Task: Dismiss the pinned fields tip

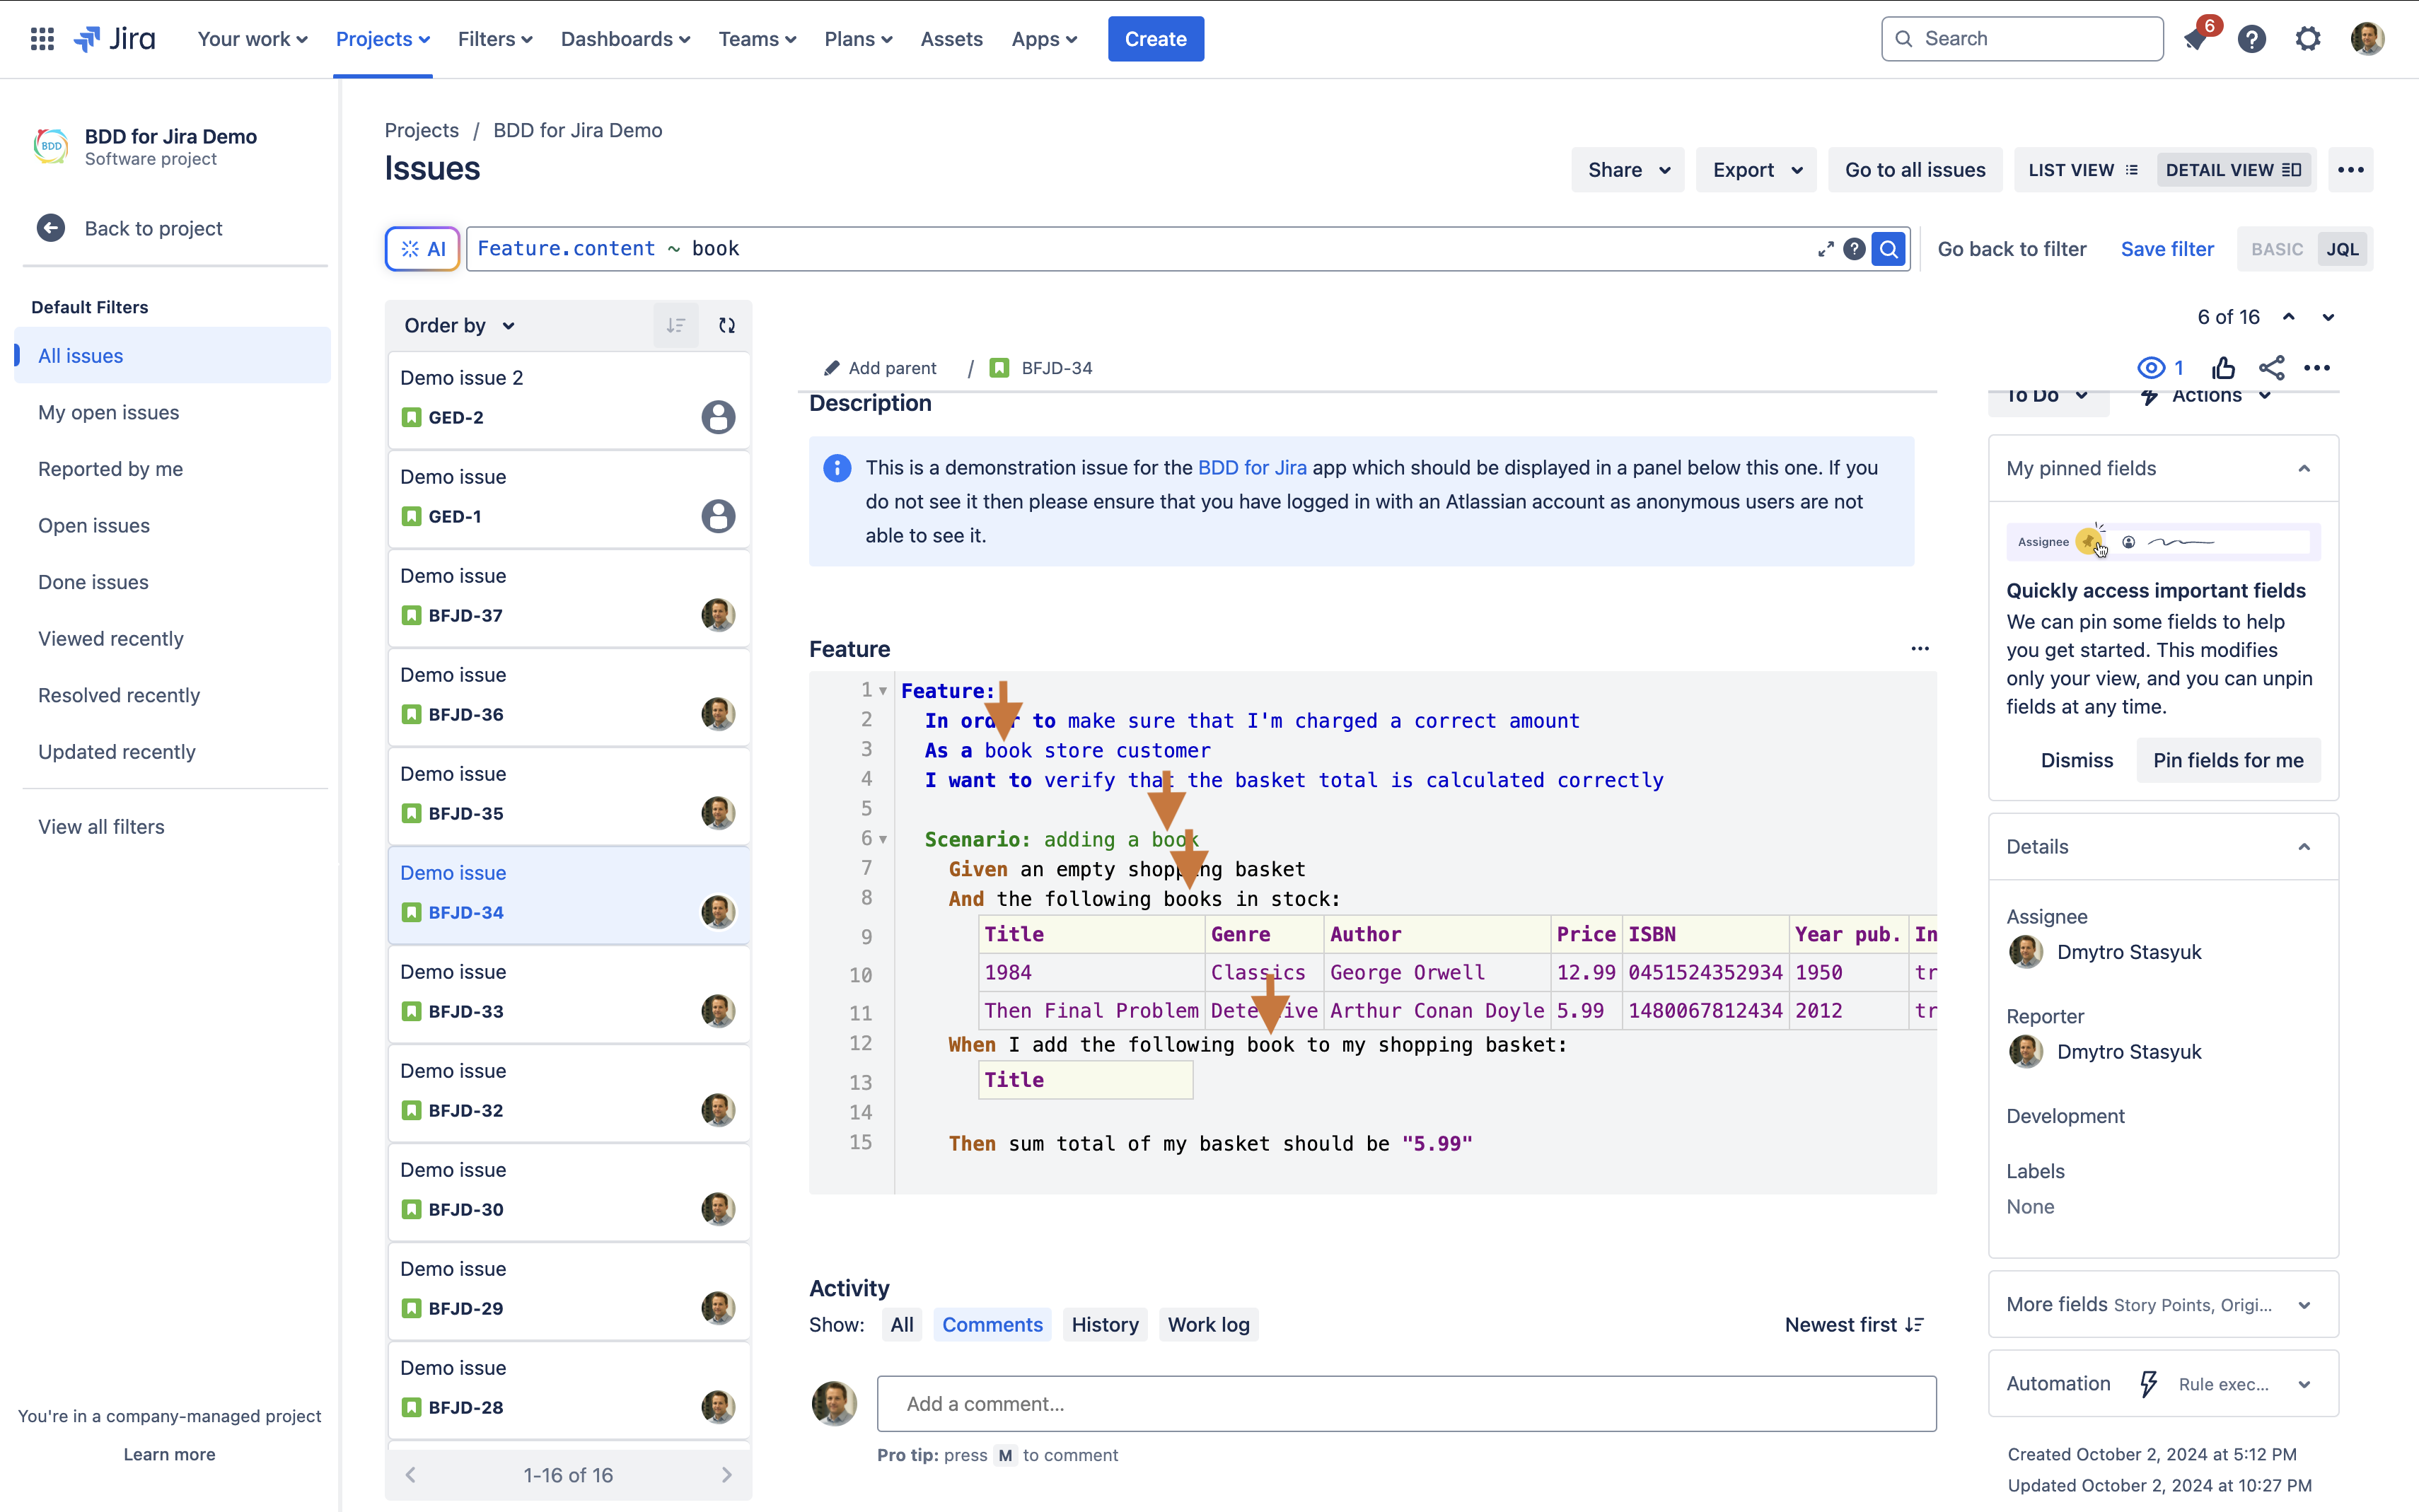Action: point(2076,760)
